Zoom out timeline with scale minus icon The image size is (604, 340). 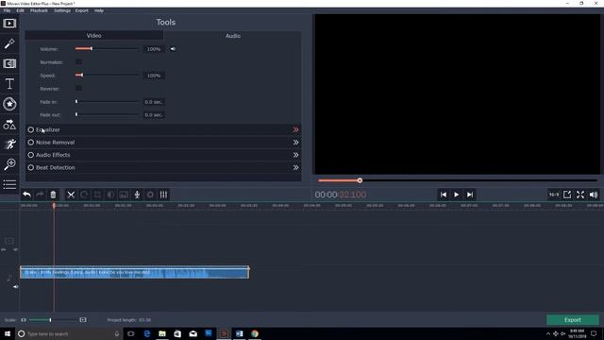click(x=24, y=320)
